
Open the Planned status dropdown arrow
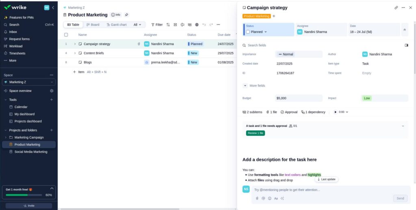point(266,32)
